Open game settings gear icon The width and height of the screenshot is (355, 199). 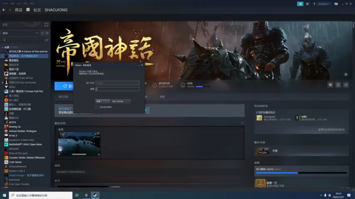point(330,85)
